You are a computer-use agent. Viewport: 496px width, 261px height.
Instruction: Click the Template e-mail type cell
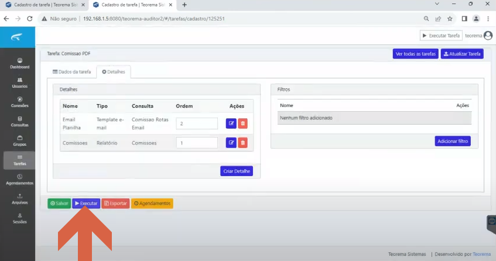pos(111,123)
